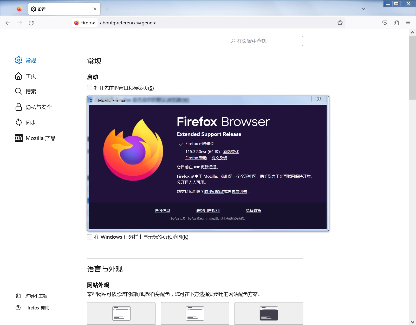Screen dimensions: 416x325
Task: Enable 打开先前的窗口和标签页 checkbox
Action: [x=90, y=88]
